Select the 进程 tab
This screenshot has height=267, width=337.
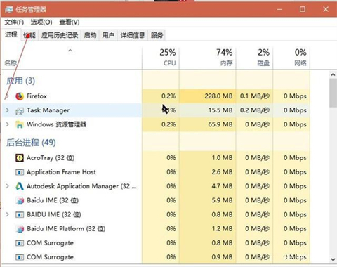coord(11,34)
